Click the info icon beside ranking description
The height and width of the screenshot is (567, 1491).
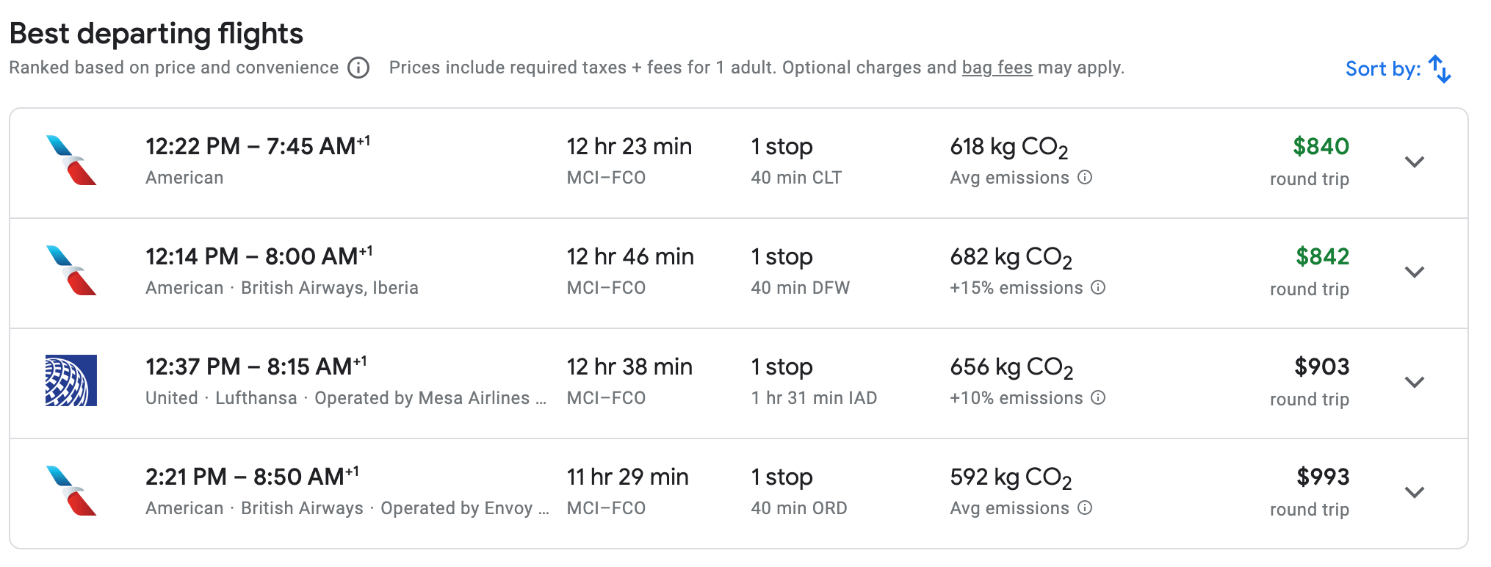coord(358,68)
